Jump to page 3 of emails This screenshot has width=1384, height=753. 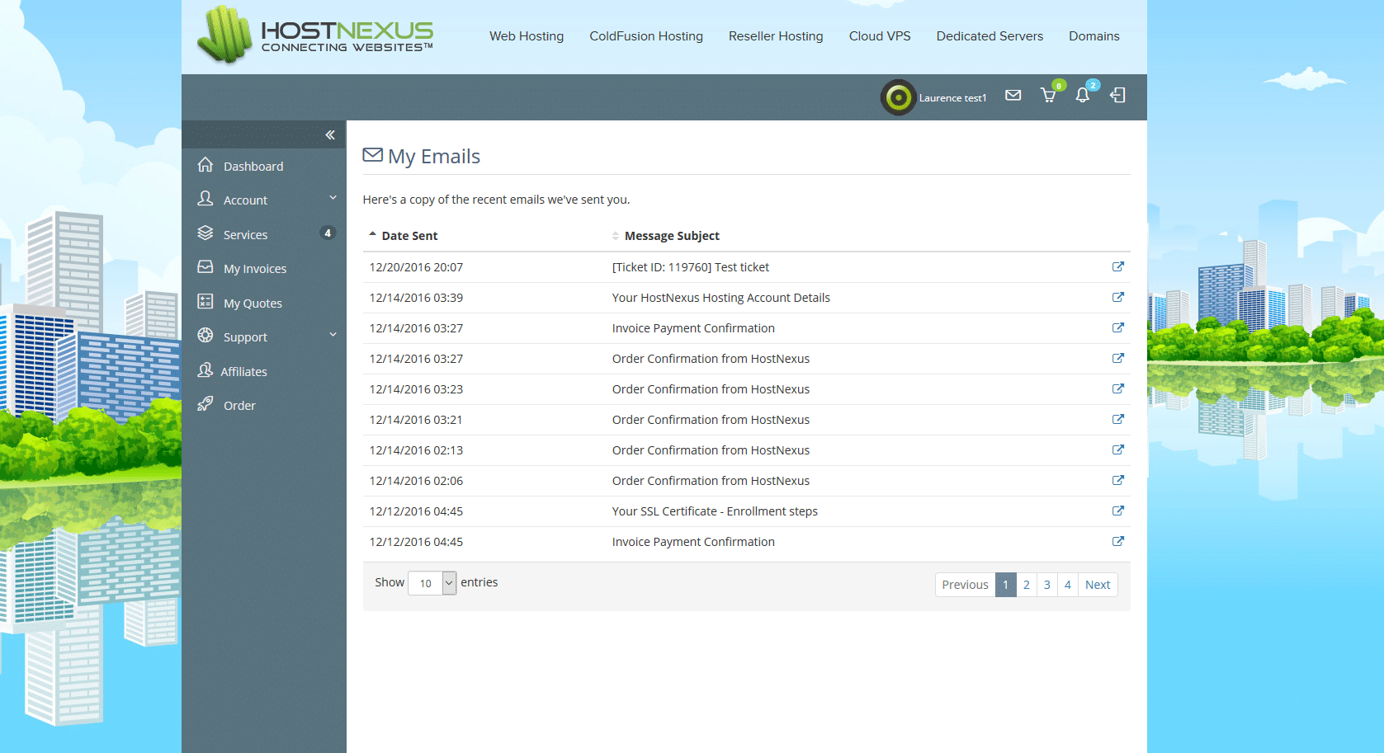tap(1046, 585)
